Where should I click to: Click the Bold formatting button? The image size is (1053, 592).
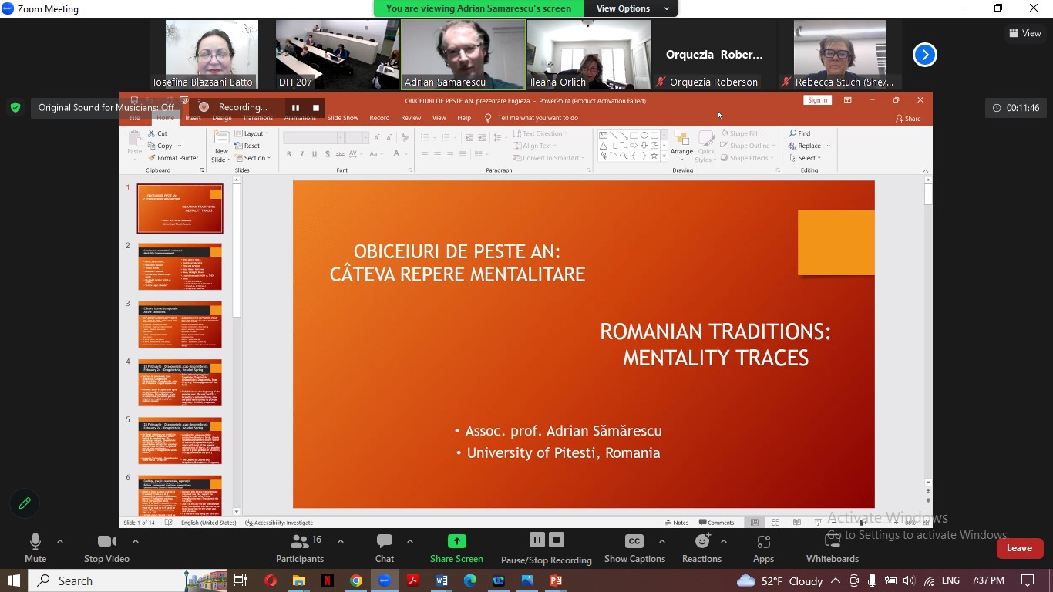(289, 154)
